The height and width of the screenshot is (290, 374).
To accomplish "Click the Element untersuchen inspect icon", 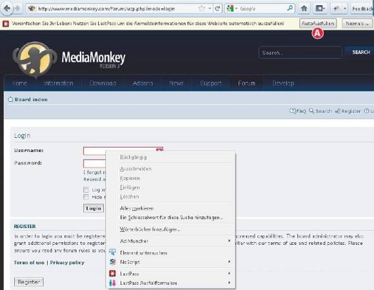I will tap(112, 252).
